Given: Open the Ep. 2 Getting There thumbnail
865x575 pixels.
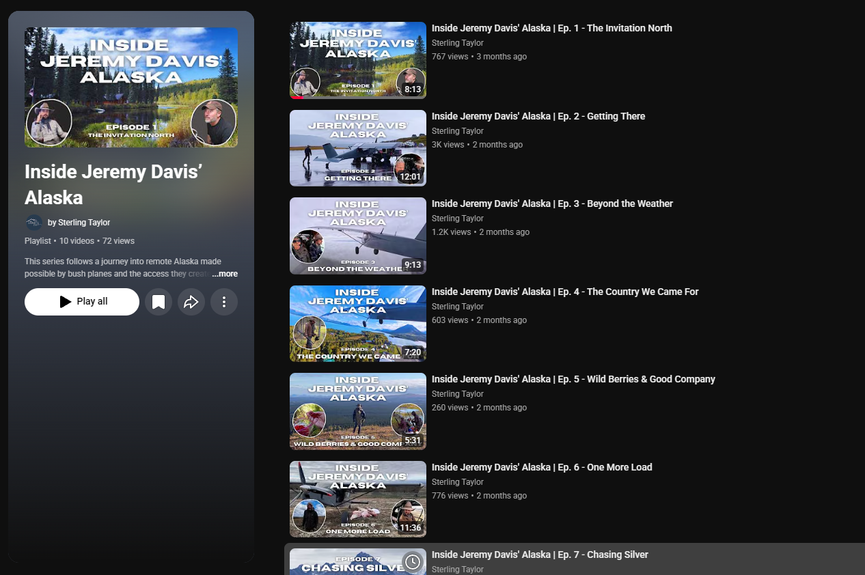Looking at the screenshot, I should [358, 148].
